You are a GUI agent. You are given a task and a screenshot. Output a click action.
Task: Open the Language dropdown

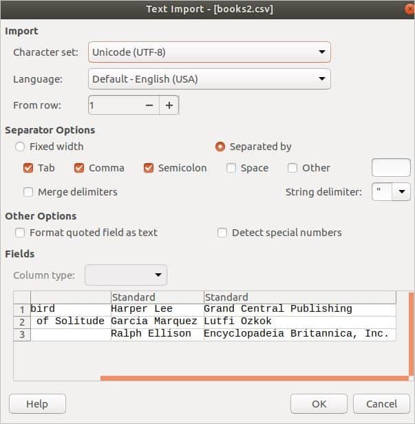click(x=209, y=79)
